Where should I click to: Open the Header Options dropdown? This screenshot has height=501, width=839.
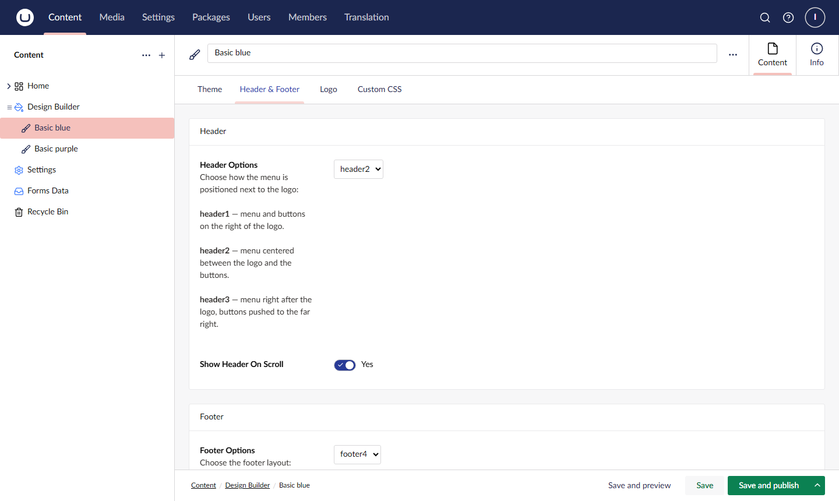point(358,169)
